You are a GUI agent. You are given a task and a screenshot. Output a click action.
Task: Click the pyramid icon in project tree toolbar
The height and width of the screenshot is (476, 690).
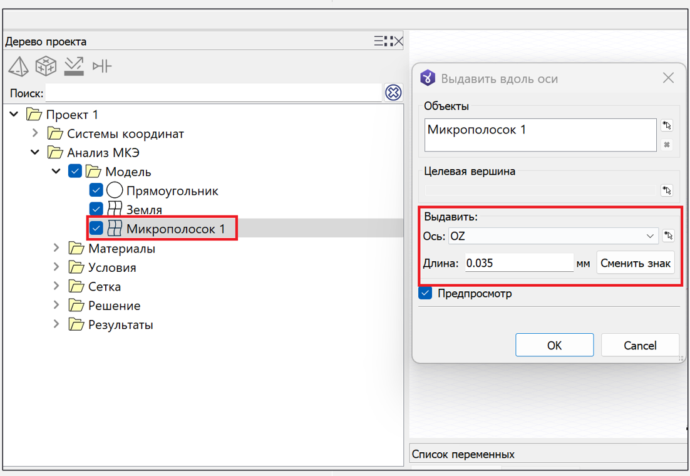(18, 66)
